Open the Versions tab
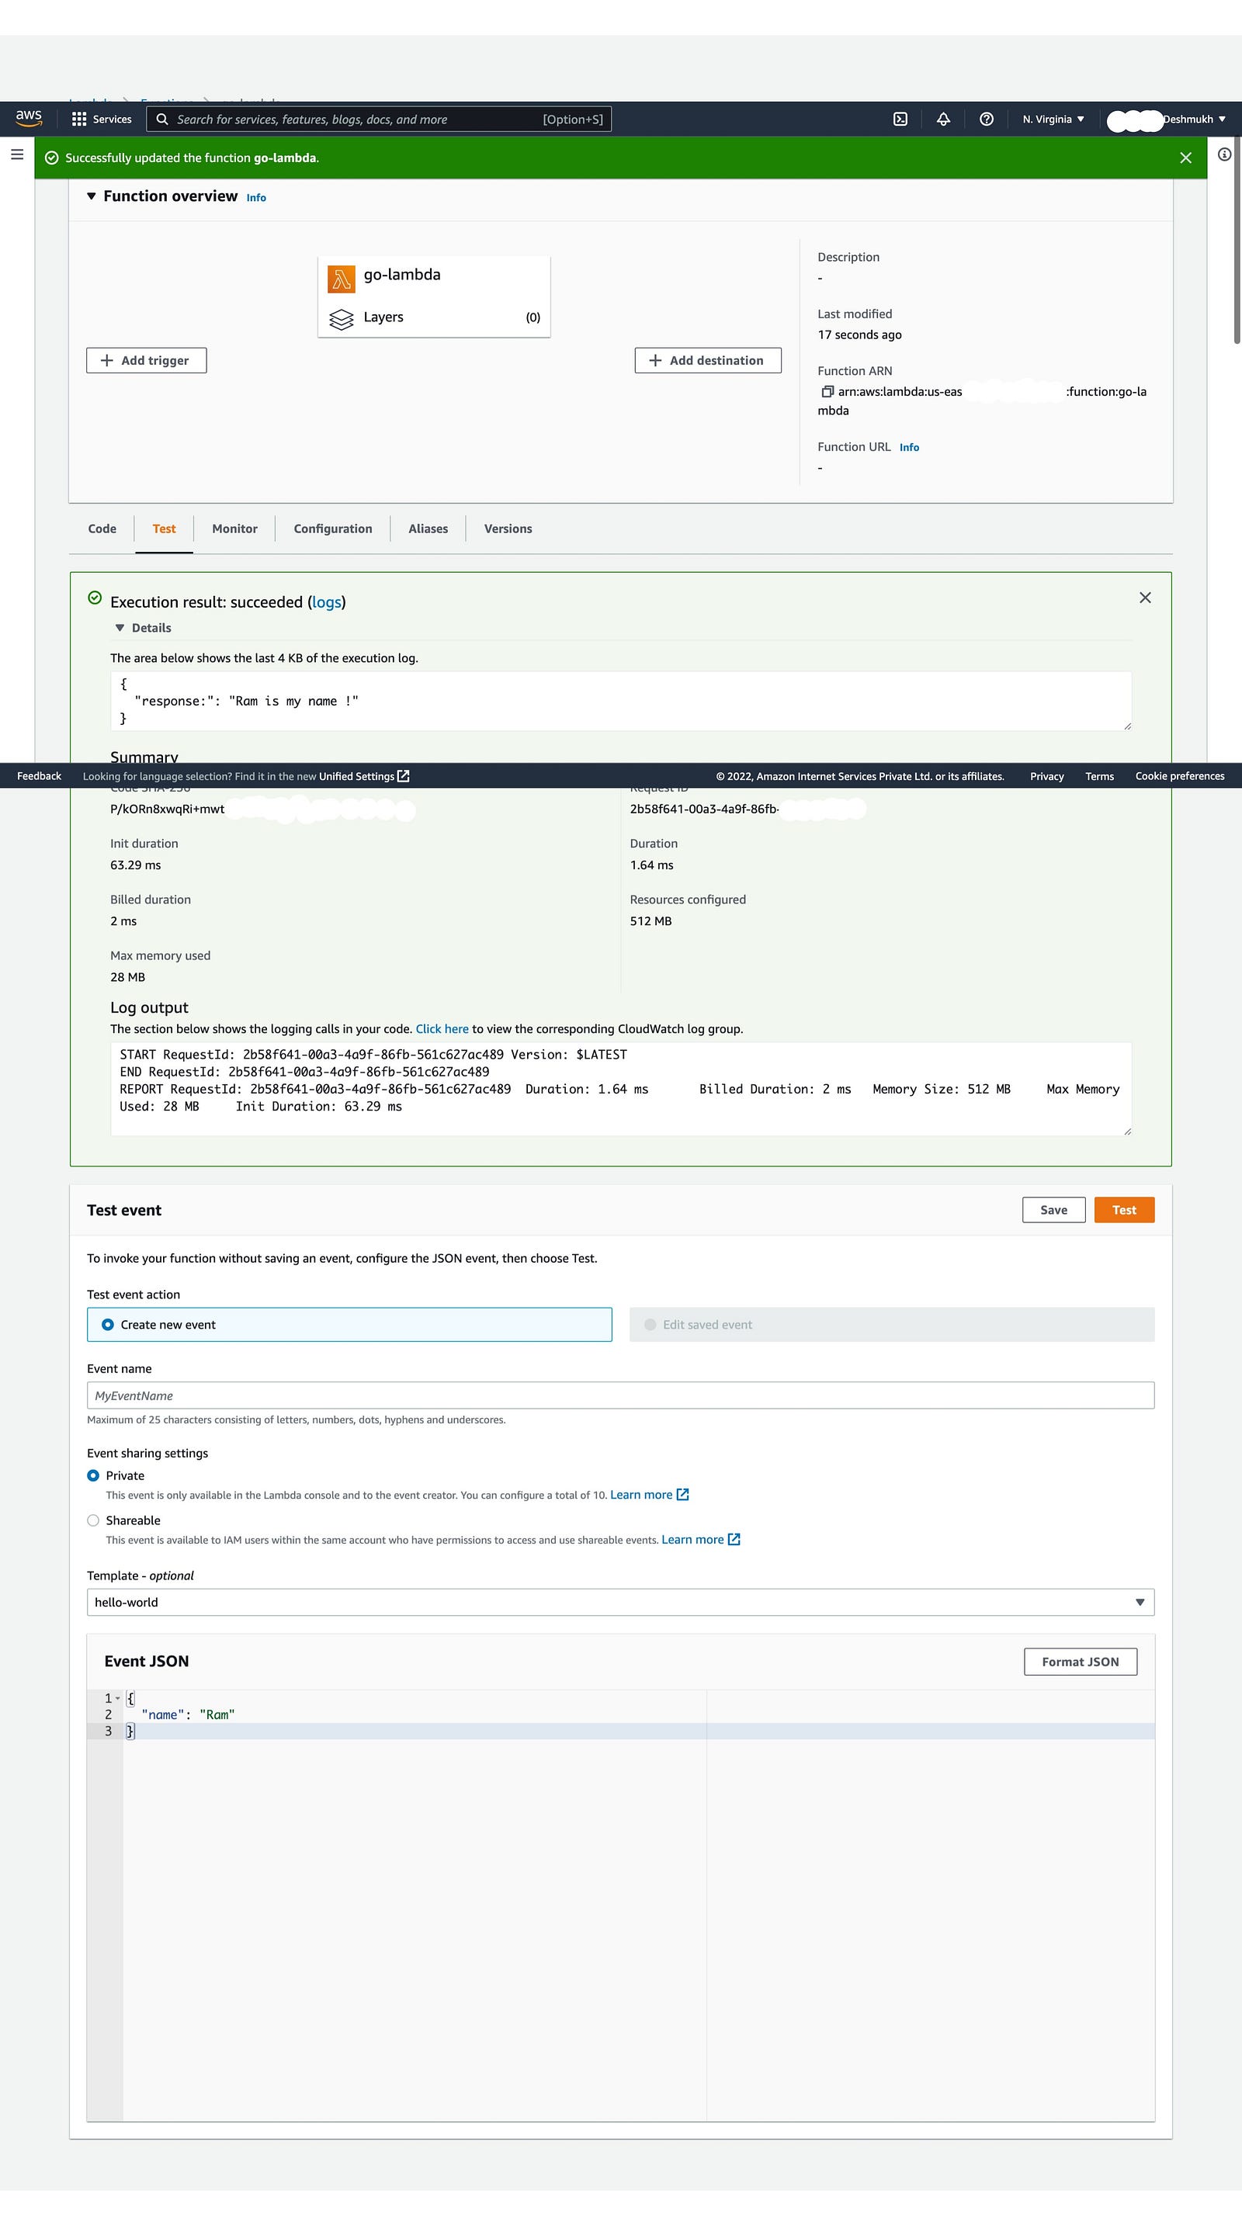1242x2215 pixels. pyautogui.click(x=508, y=529)
